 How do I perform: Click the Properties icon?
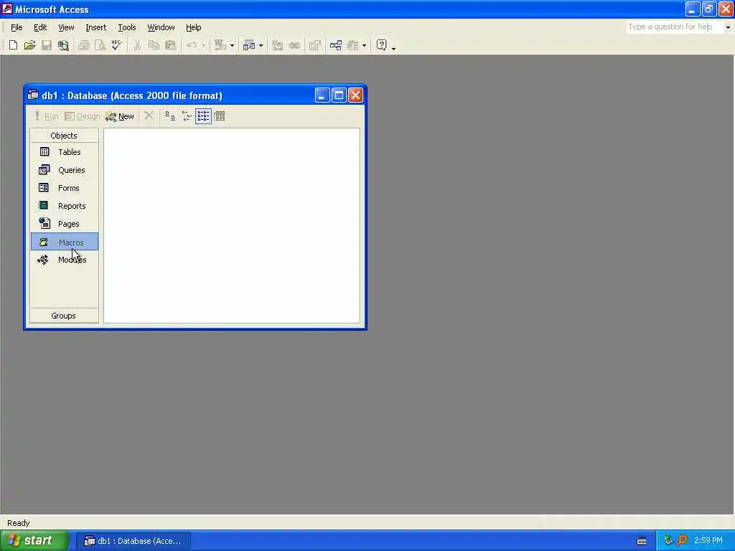(315, 45)
